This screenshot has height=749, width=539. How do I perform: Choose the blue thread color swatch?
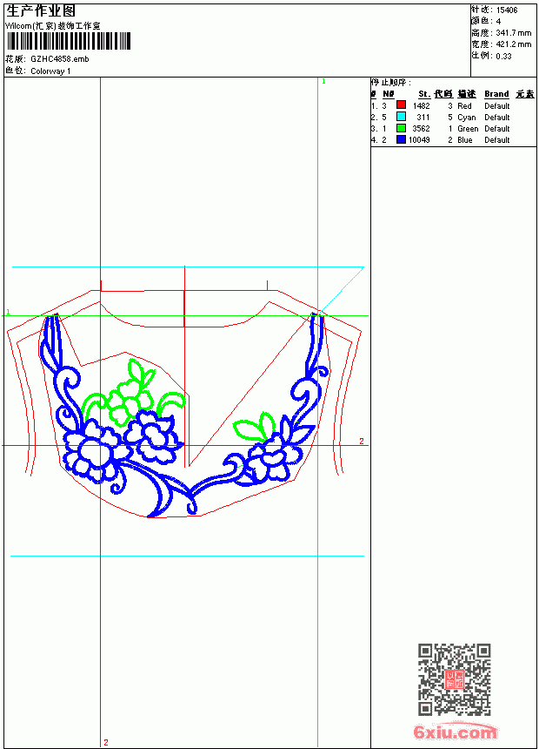[401, 139]
